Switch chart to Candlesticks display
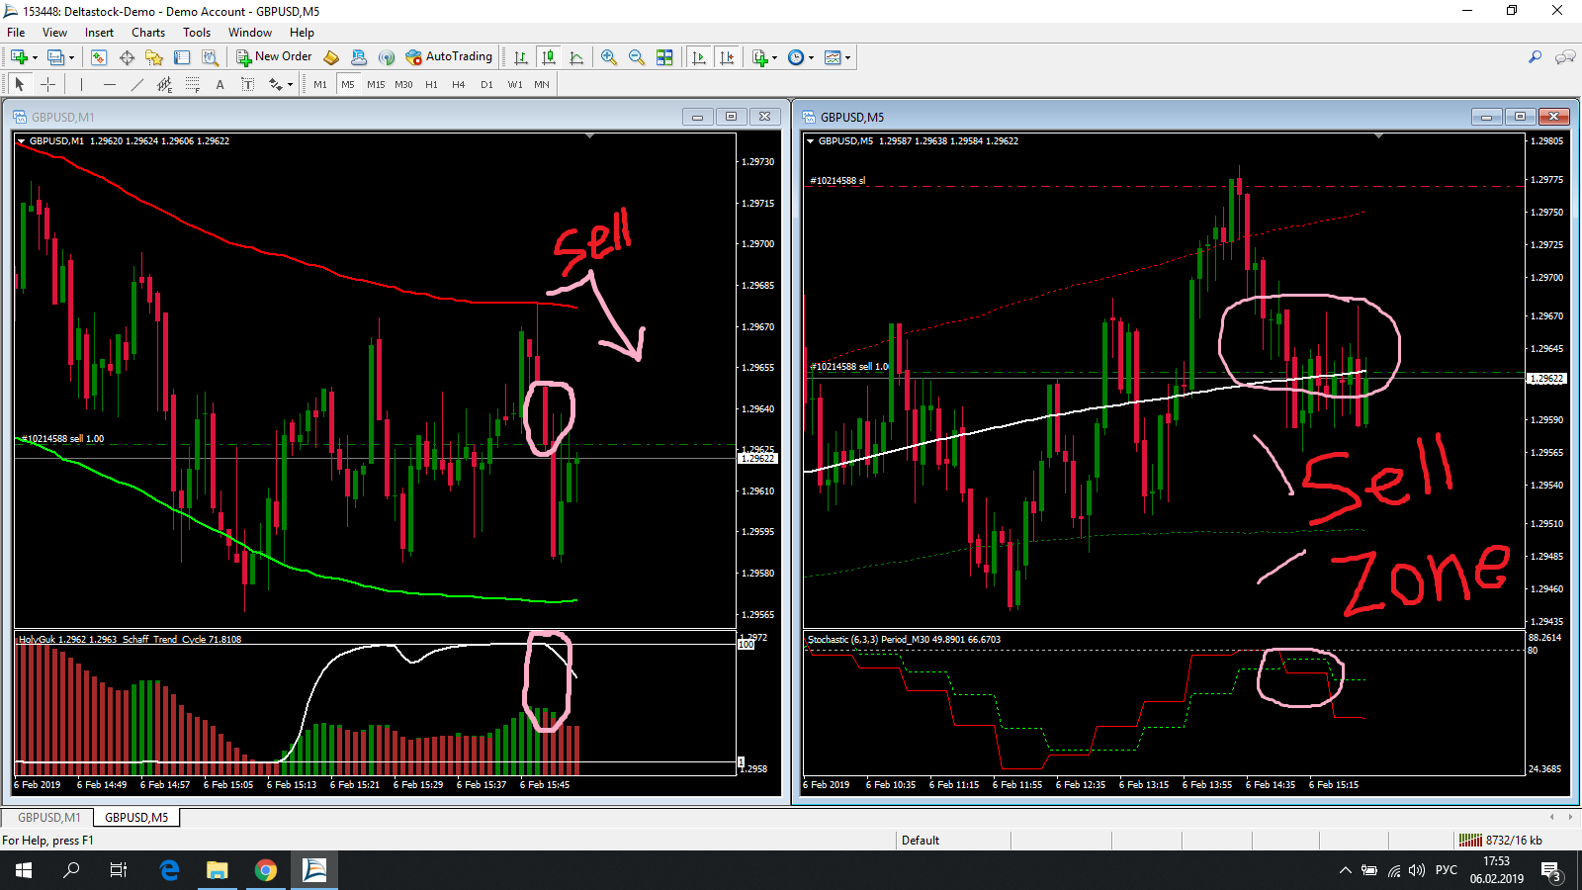This screenshot has height=890, width=1582. click(549, 57)
